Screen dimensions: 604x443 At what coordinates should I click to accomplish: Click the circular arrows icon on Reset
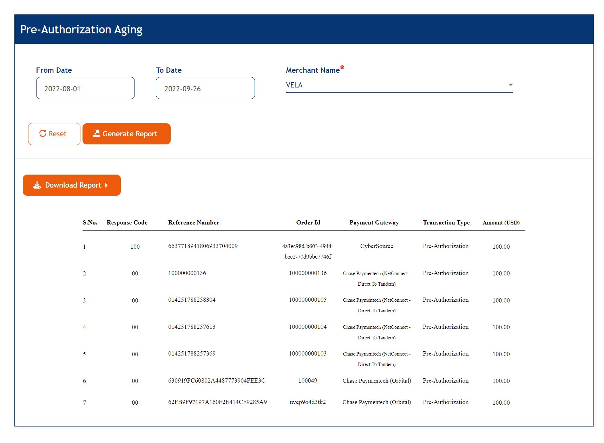pos(43,133)
